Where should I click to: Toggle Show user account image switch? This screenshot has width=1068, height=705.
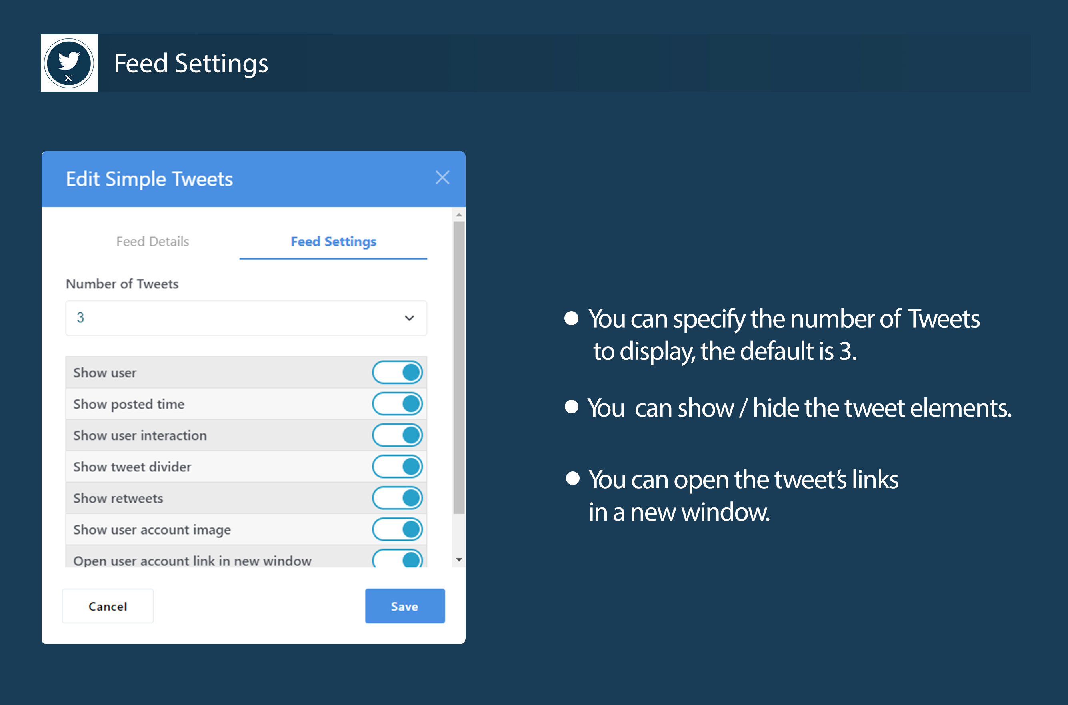click(397, 529)
